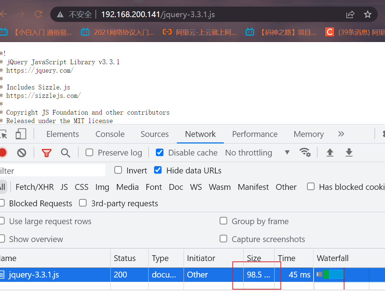
Task: Open network conditions Wi-Fi icon
Action: [305, 152]
